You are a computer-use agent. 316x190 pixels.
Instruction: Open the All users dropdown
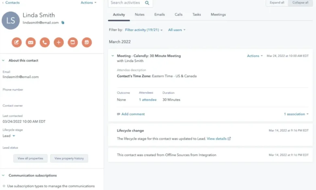(177, 30)
